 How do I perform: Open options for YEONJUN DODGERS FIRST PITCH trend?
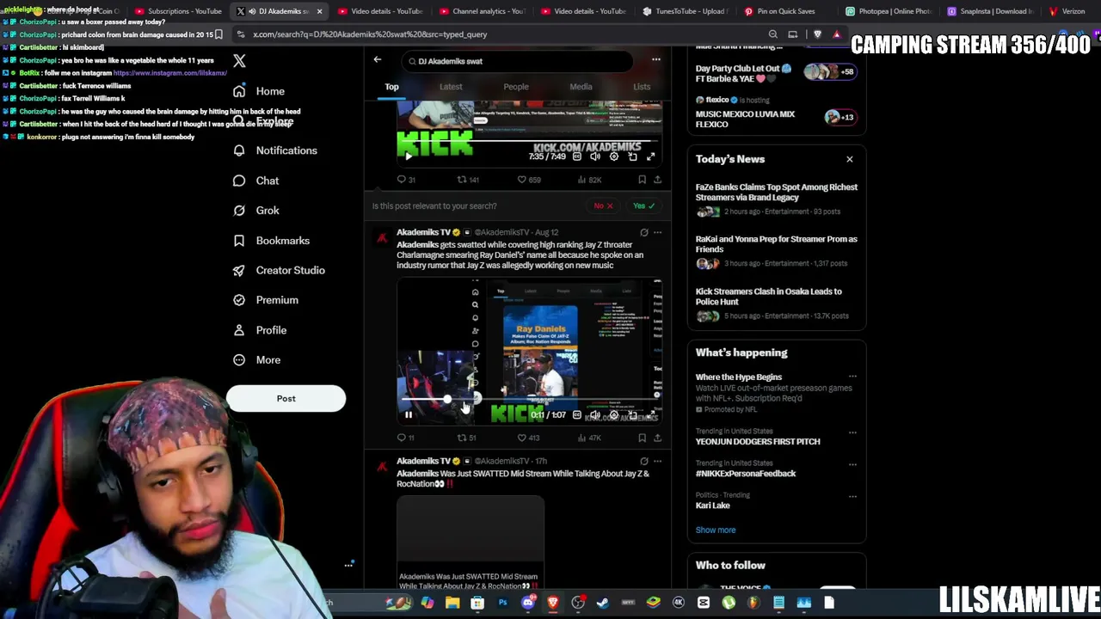pos(852,432)
